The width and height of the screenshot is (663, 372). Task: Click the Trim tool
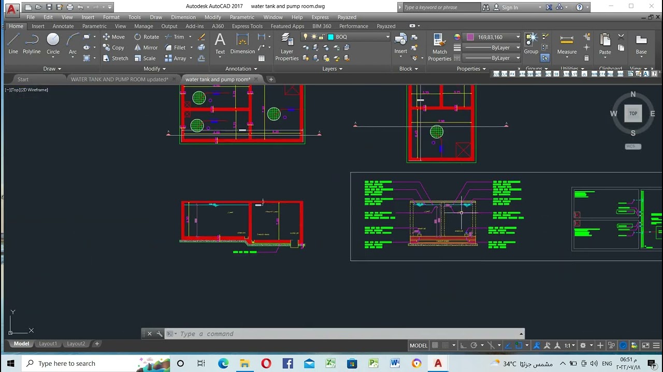[x=174, y=37]
